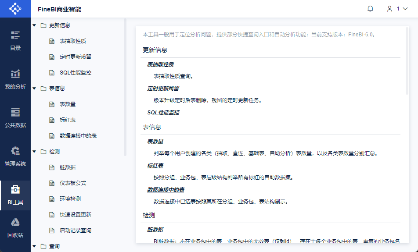Click the FineBI商业智能 title text
Screen dimensions: 418x252
click(x=59, y=9)
